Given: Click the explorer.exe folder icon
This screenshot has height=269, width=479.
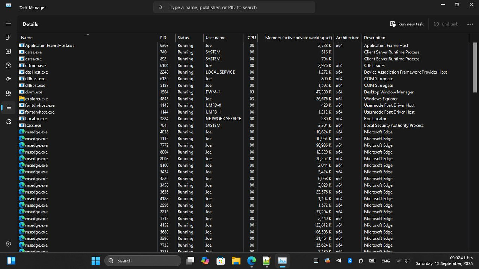Looking at the screenshot, I should point(22,99).
